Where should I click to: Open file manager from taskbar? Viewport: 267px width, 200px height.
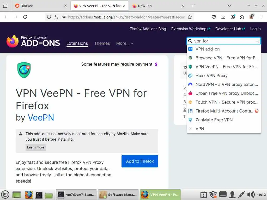point(49,195)
